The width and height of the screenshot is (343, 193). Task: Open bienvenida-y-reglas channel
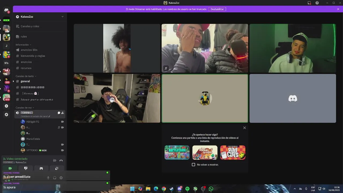coord(40,56)
